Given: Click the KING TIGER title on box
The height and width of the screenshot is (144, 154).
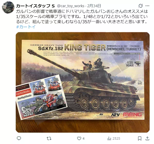Looking at the screenshot, I should tap(85, 47).
